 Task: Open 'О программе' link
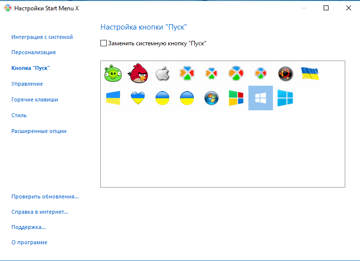tap(29, 242)
